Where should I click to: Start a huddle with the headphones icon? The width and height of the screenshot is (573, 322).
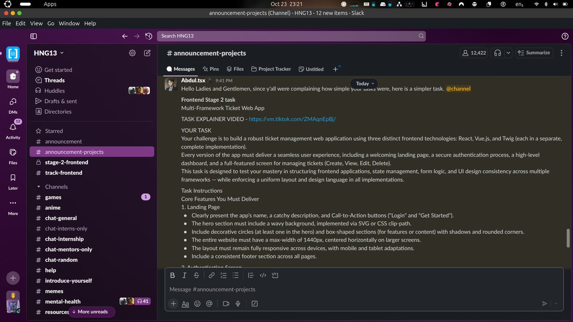498,53
